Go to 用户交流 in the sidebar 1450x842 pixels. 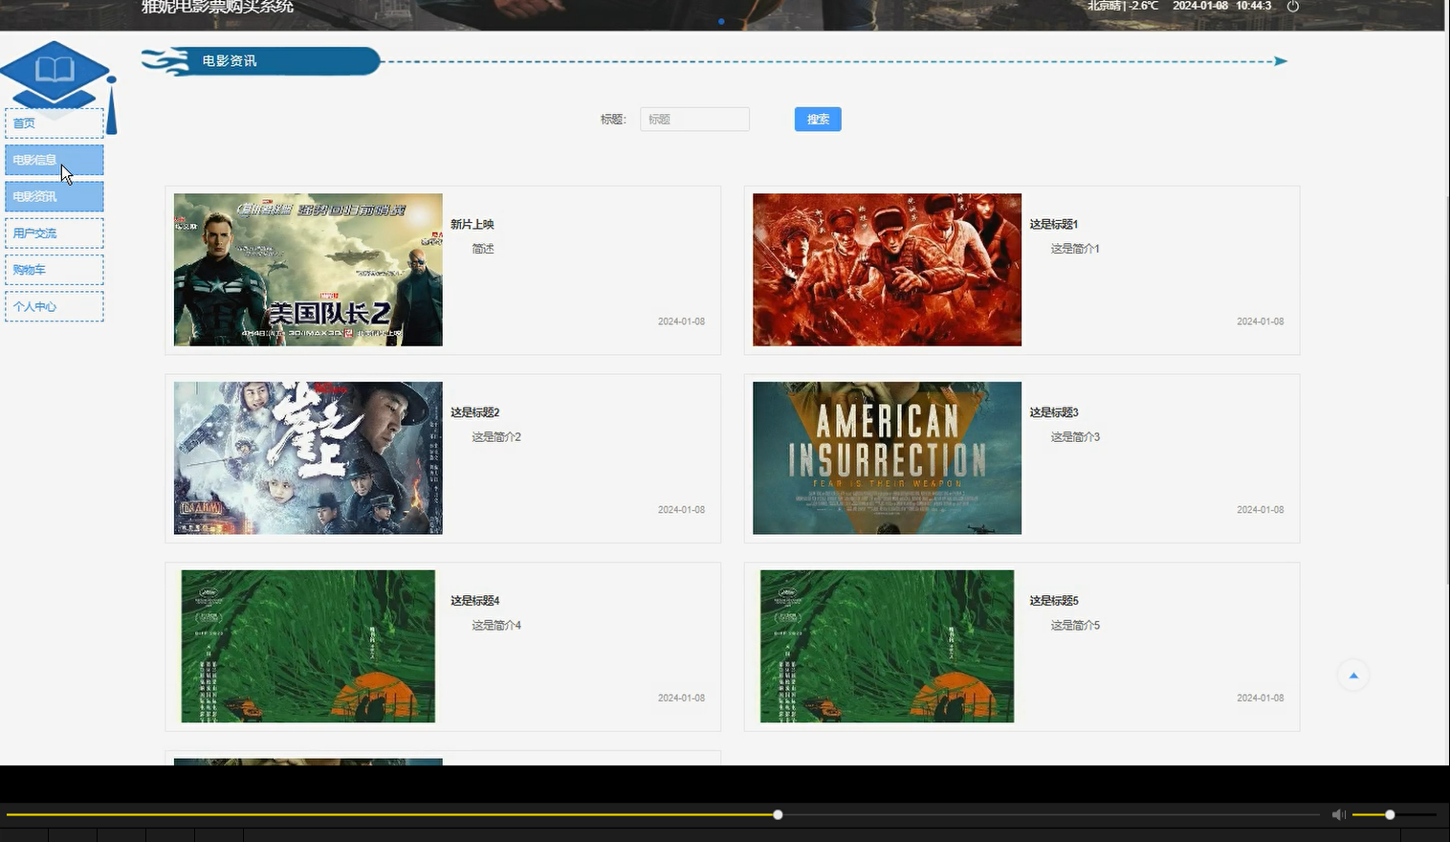pos(55,233)
